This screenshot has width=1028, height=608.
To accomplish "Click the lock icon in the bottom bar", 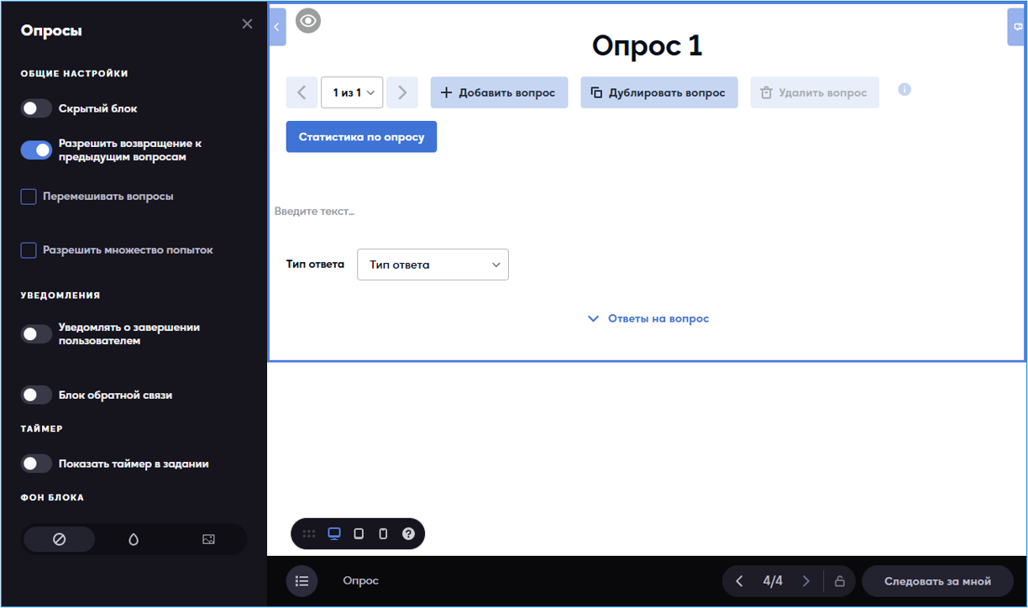I will (839, 581).
